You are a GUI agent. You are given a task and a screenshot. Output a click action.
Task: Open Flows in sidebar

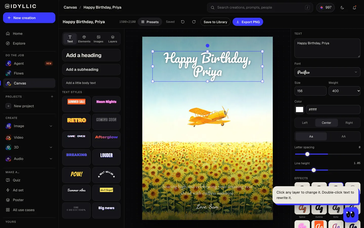29,73
